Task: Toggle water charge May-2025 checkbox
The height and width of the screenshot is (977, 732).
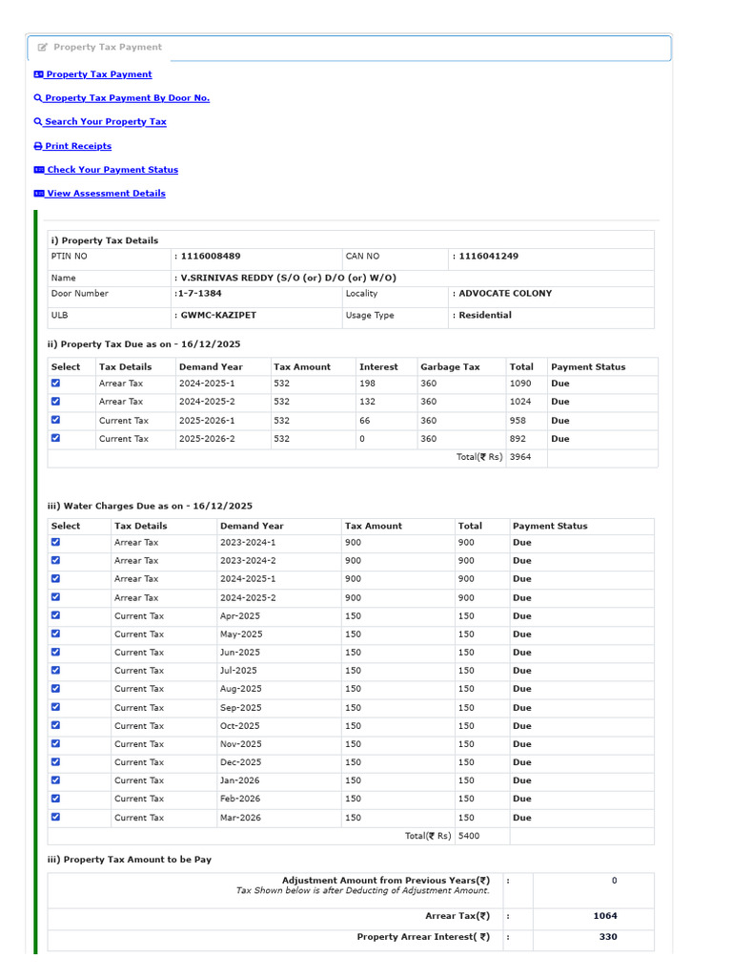Action: click(x=55, y=634)
